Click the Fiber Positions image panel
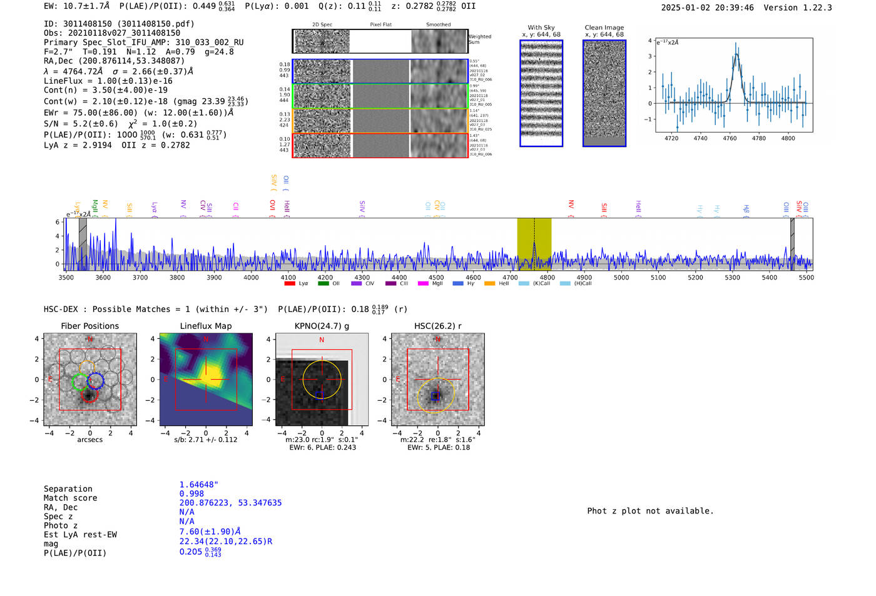 tap(90, 380)
